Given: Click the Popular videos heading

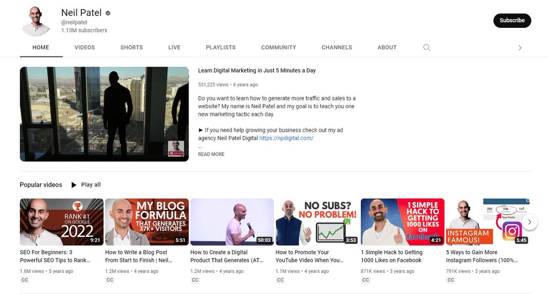Looking at the screenshot, I should [x=41, y=185].
